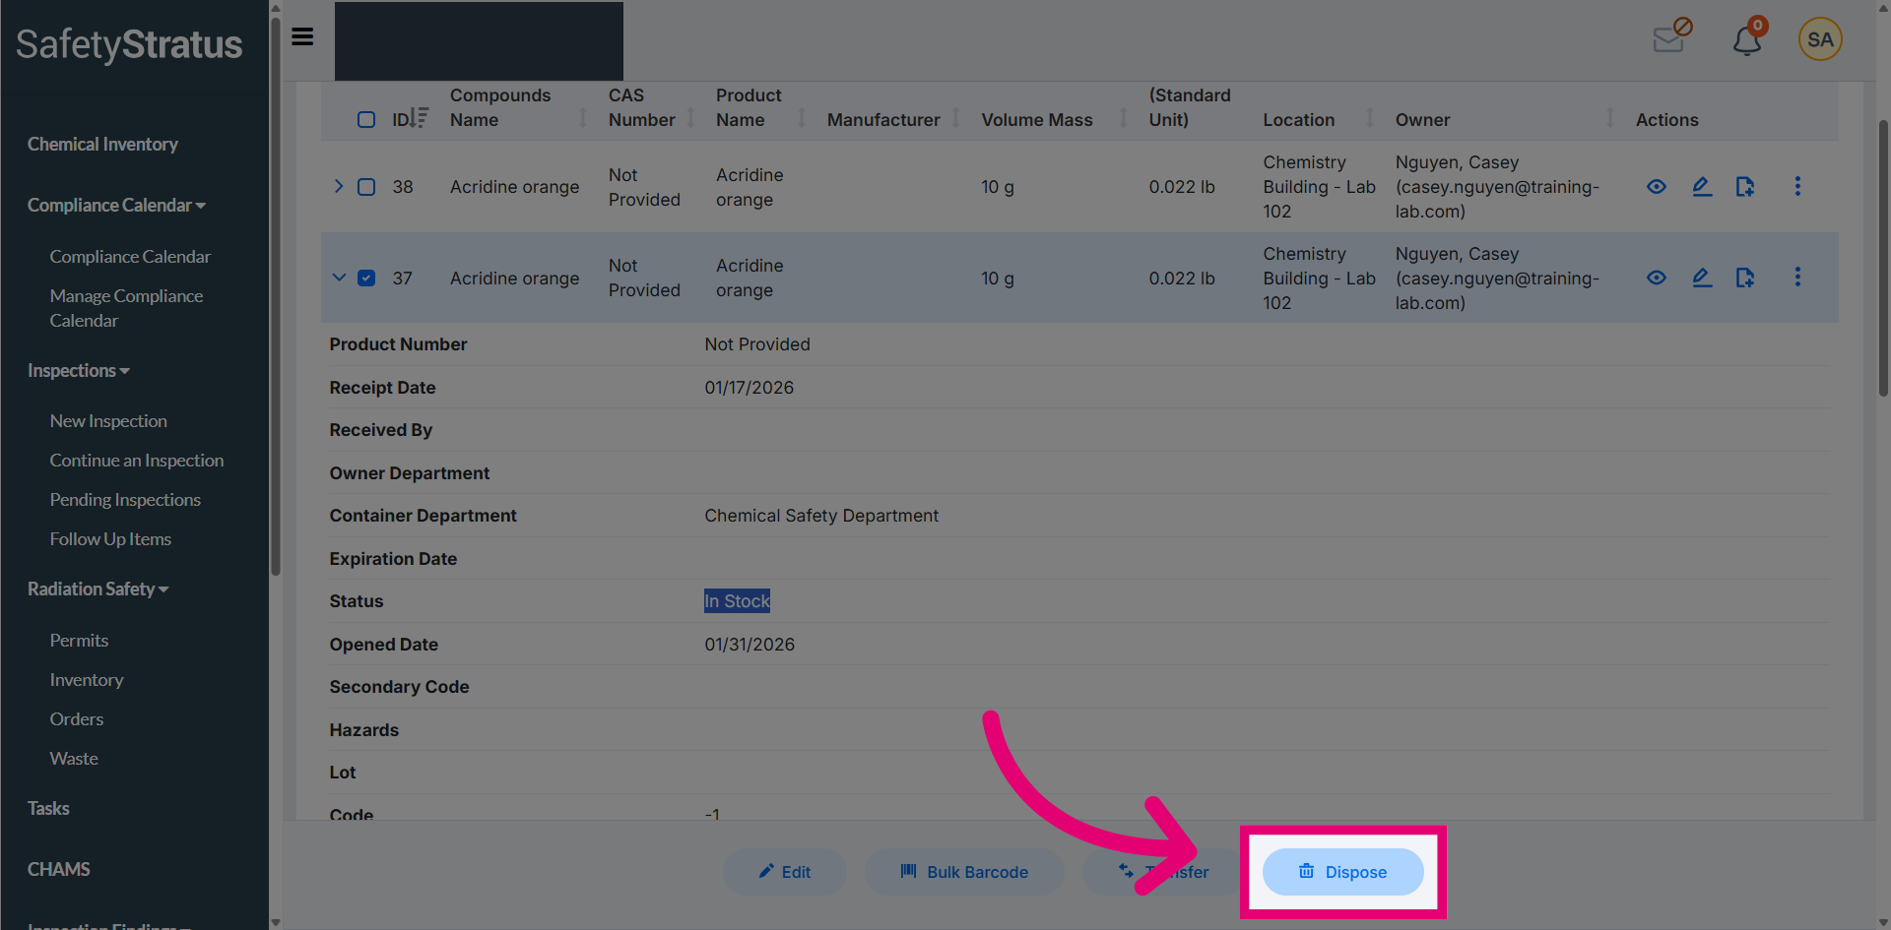Collapse row 37 details chevron
This screenshot has height=930, width=1891.
point(339,278)
